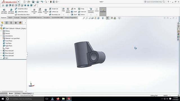This screenshot has height=101, width=180.
Task: Select the Wrap tool
Action: 81,9
